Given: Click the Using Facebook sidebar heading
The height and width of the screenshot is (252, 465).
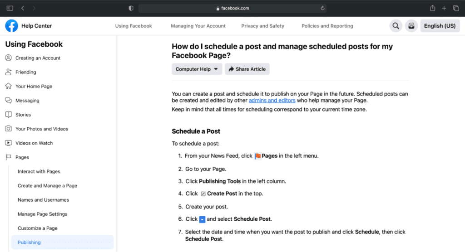Looking at the screenshot, I should tap(34, 44).
